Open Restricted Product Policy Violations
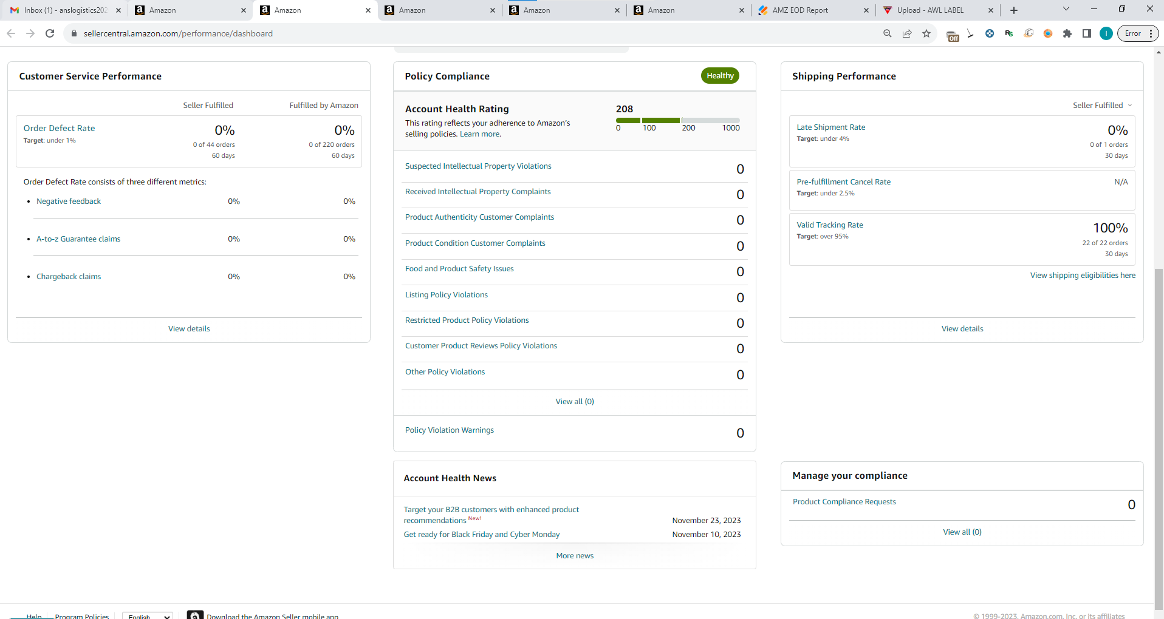The height and width of the screenshot is (619, 1164). [467, 320]
